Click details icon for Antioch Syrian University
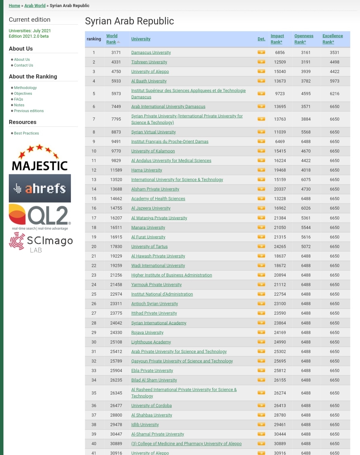This screenshot has height=455, width=360. click(x=261, y=303)
